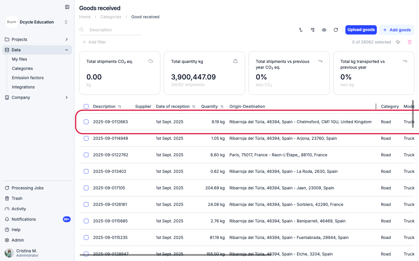
Task: Click the refresh icon in toolbar
Action: pos(336,30)
